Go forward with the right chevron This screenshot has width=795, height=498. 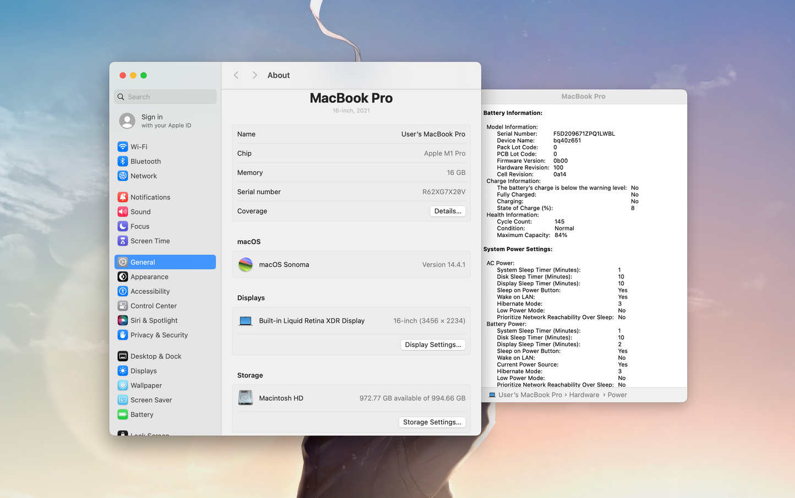pos(255,75)
